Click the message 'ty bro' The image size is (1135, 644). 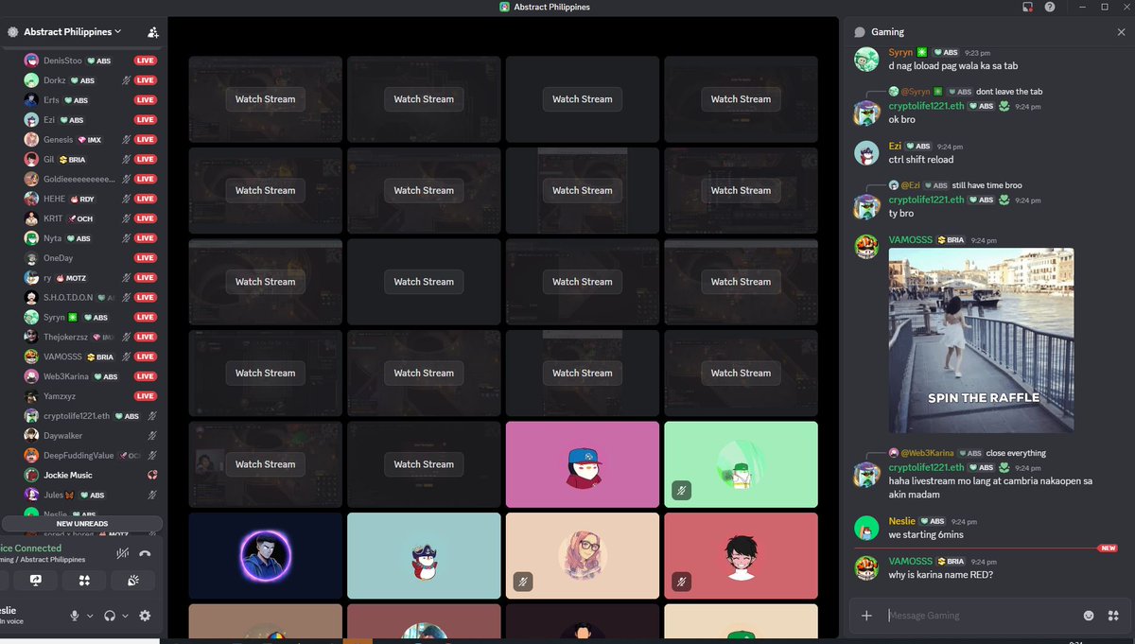coord(901,214)
